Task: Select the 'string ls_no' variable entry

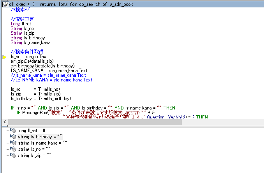Action: click(35, 149)
